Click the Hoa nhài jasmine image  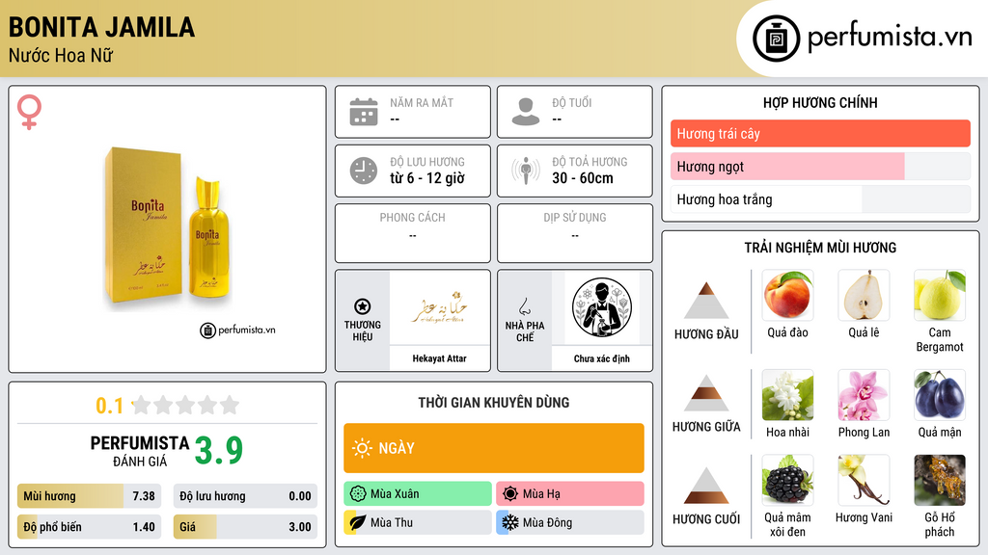787,394
